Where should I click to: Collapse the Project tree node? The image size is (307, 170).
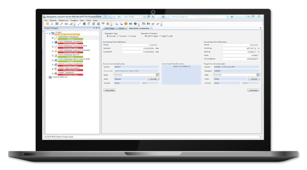(47, 33)
